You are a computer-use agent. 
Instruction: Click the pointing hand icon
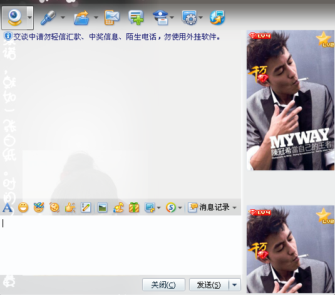point(70,207)
